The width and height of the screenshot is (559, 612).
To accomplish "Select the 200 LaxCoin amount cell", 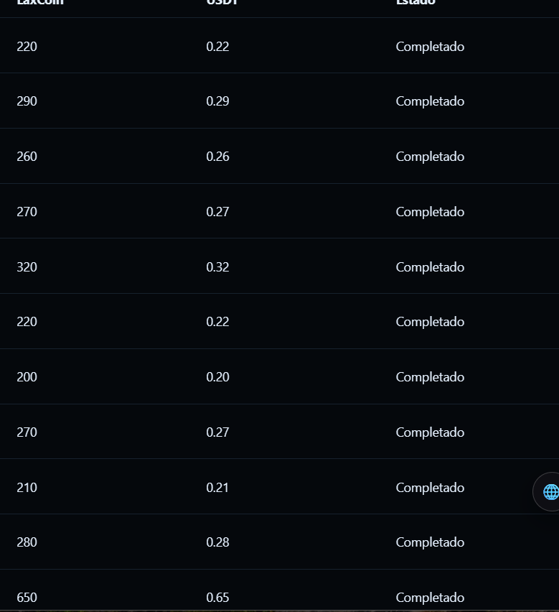I will coord(27,377).
